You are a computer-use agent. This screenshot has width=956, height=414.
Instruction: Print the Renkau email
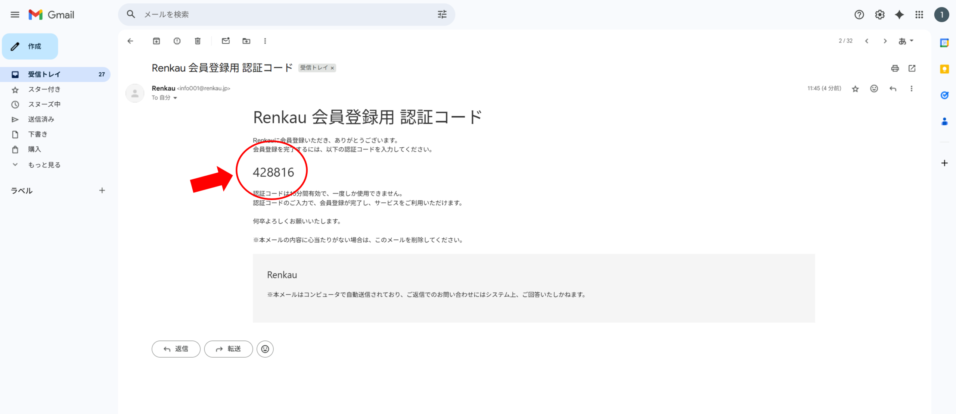(x=895, y=68)
